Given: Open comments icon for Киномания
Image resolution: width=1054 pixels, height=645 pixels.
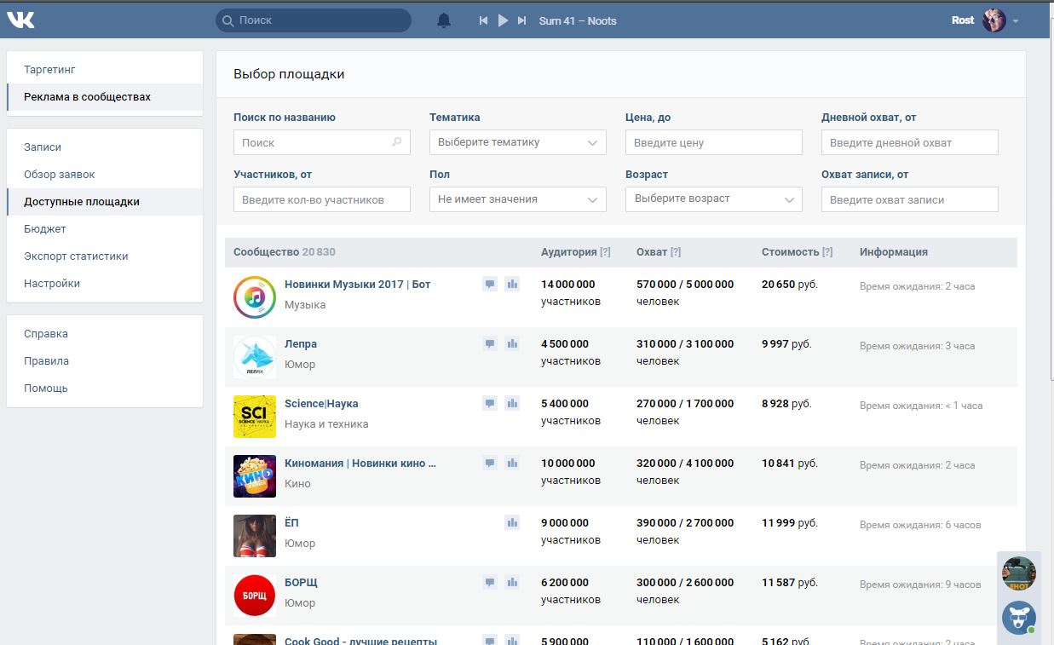Looking at the screenshot, I should (x=490, y=463).
